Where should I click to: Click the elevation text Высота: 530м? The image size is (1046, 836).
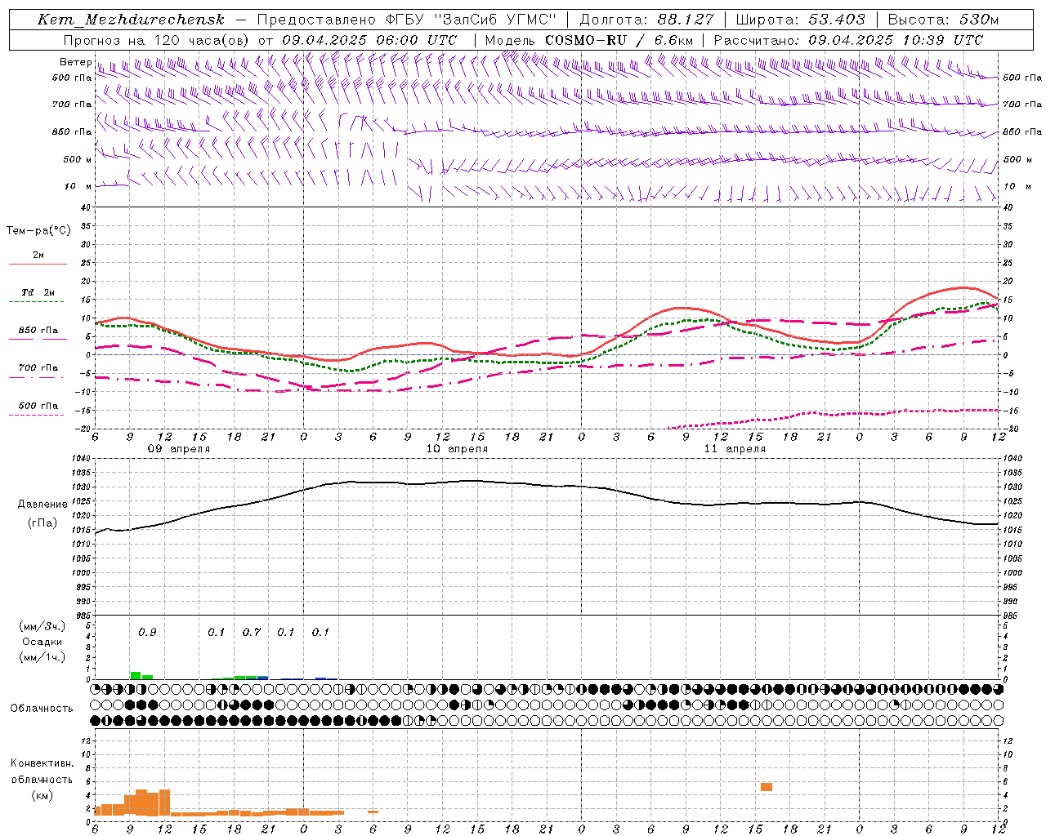point(943,20)
